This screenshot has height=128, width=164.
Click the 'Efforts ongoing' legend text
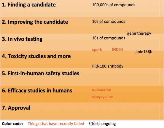tap(102, 124)
